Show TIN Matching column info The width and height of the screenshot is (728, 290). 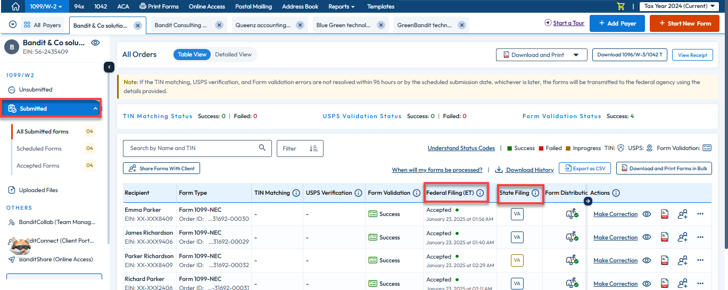pyautogui.click(x=296, y=193)
